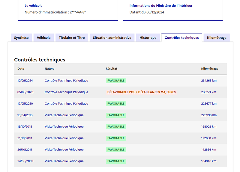This screenshot has width=240, height=172.
Task: Click Visite Technique Périodique in the 21/10/2013 row
Action: pyautogui.click(x=64, y=138)
